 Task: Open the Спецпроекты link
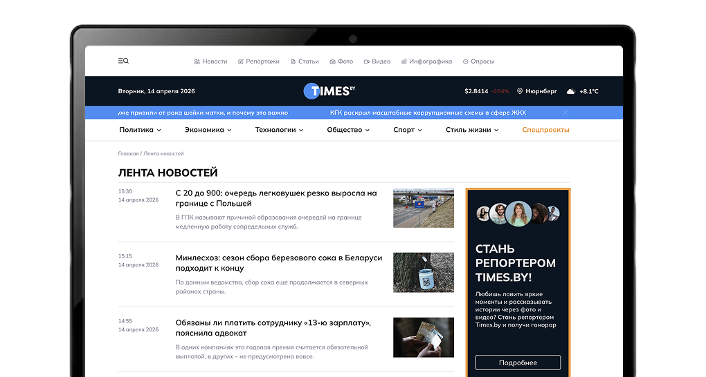[x=545, y=130]
